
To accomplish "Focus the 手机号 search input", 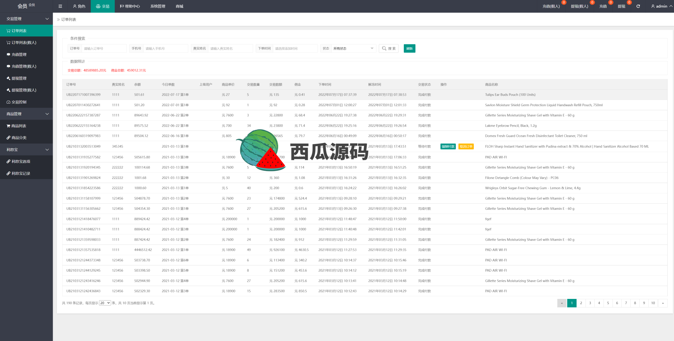I will (x=166, y=48).
